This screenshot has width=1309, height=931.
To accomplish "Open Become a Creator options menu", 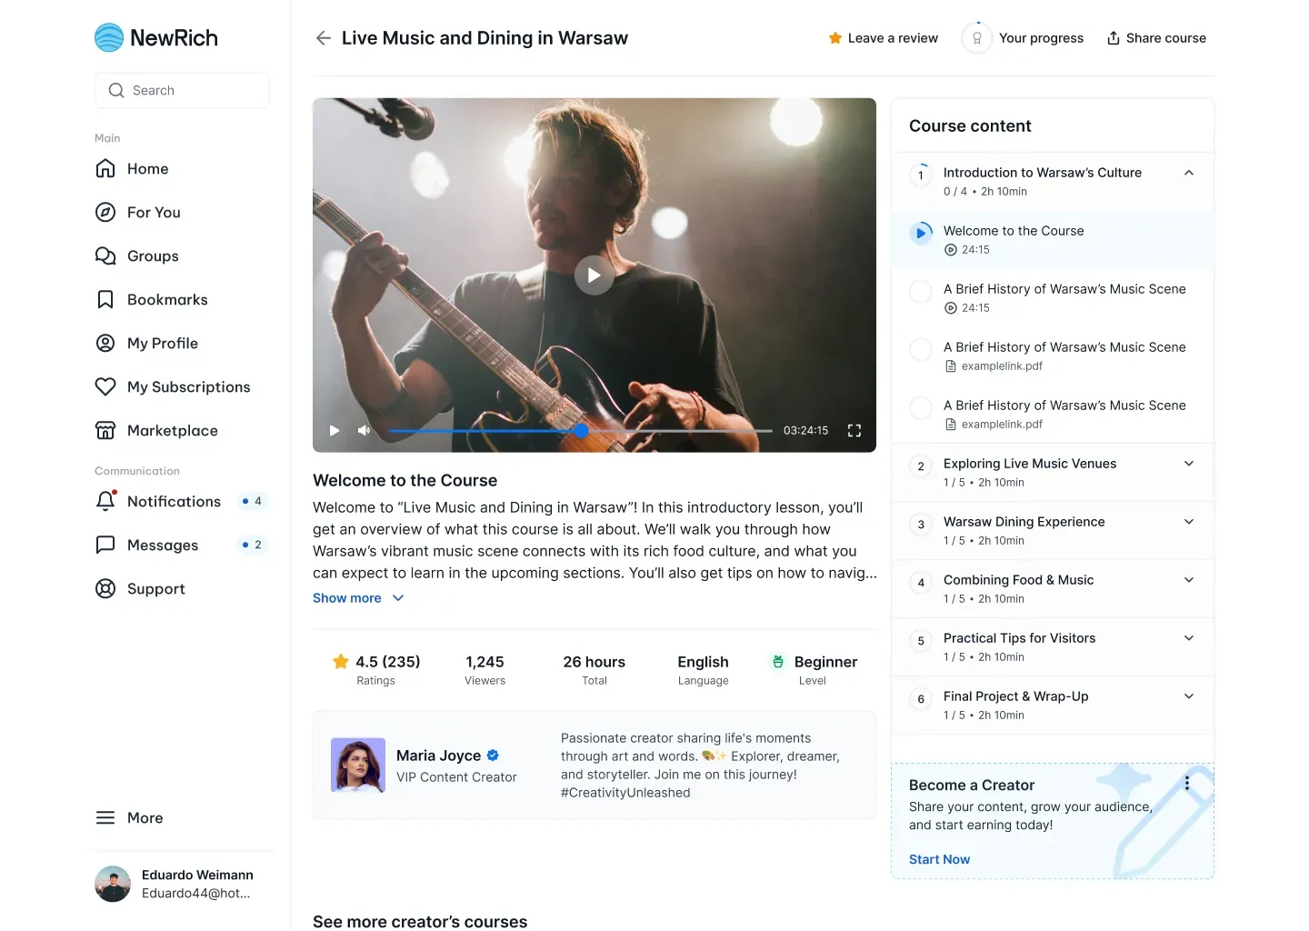I will coord(1186,783).
